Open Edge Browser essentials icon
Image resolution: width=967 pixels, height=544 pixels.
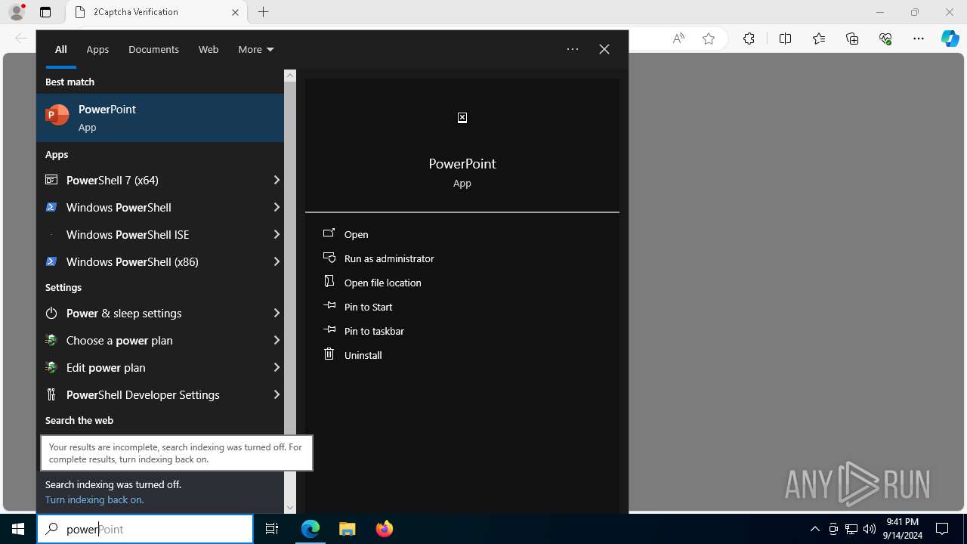885,39
